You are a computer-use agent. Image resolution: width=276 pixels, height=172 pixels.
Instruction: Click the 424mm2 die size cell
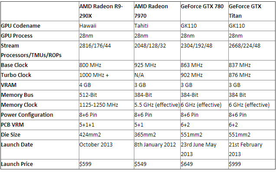point(106,135)
